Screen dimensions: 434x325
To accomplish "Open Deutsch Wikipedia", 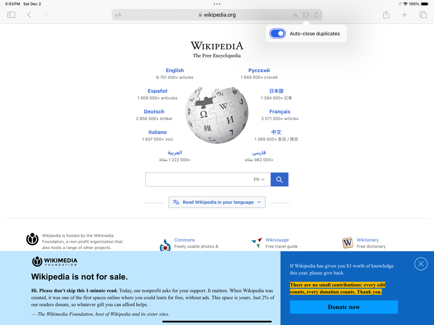I will pyautogui.click(x=154, y=112).
